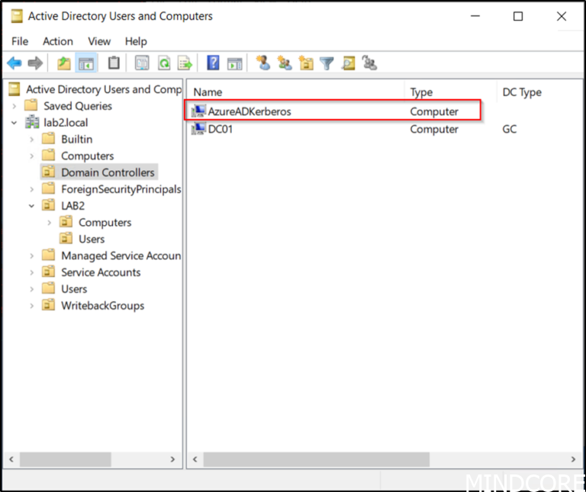Click right pane horizontal scrollbar thumb
Viewport: 586px width, 492px height.
pyautogui.click(x=316, y=459)
